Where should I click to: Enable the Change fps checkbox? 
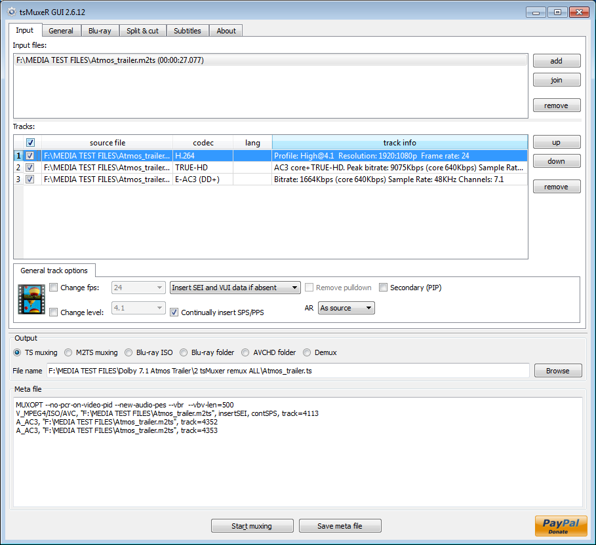coord(54,288)
